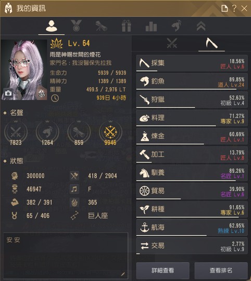
Task: Click the 9946 fame badge
Action: click(110, 134)
